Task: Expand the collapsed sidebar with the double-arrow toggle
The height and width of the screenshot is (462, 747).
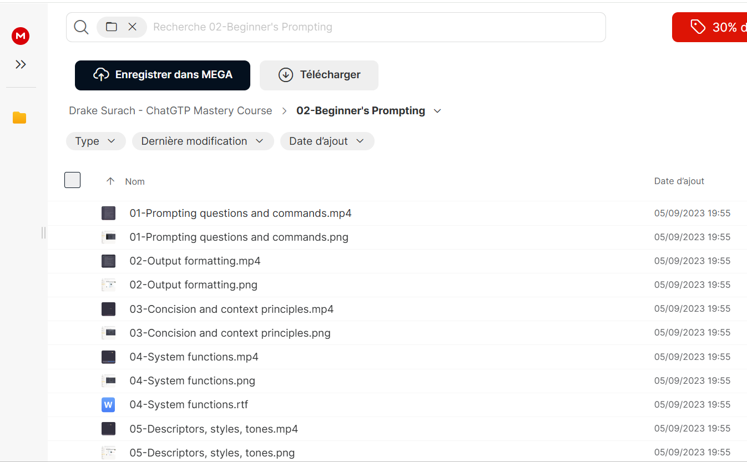Action: click(21, 64)
